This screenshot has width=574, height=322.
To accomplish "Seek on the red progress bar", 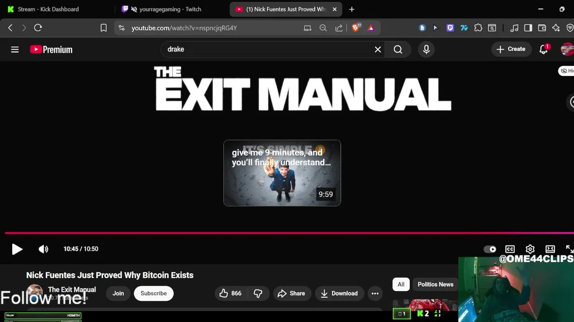I will (289, 233).
